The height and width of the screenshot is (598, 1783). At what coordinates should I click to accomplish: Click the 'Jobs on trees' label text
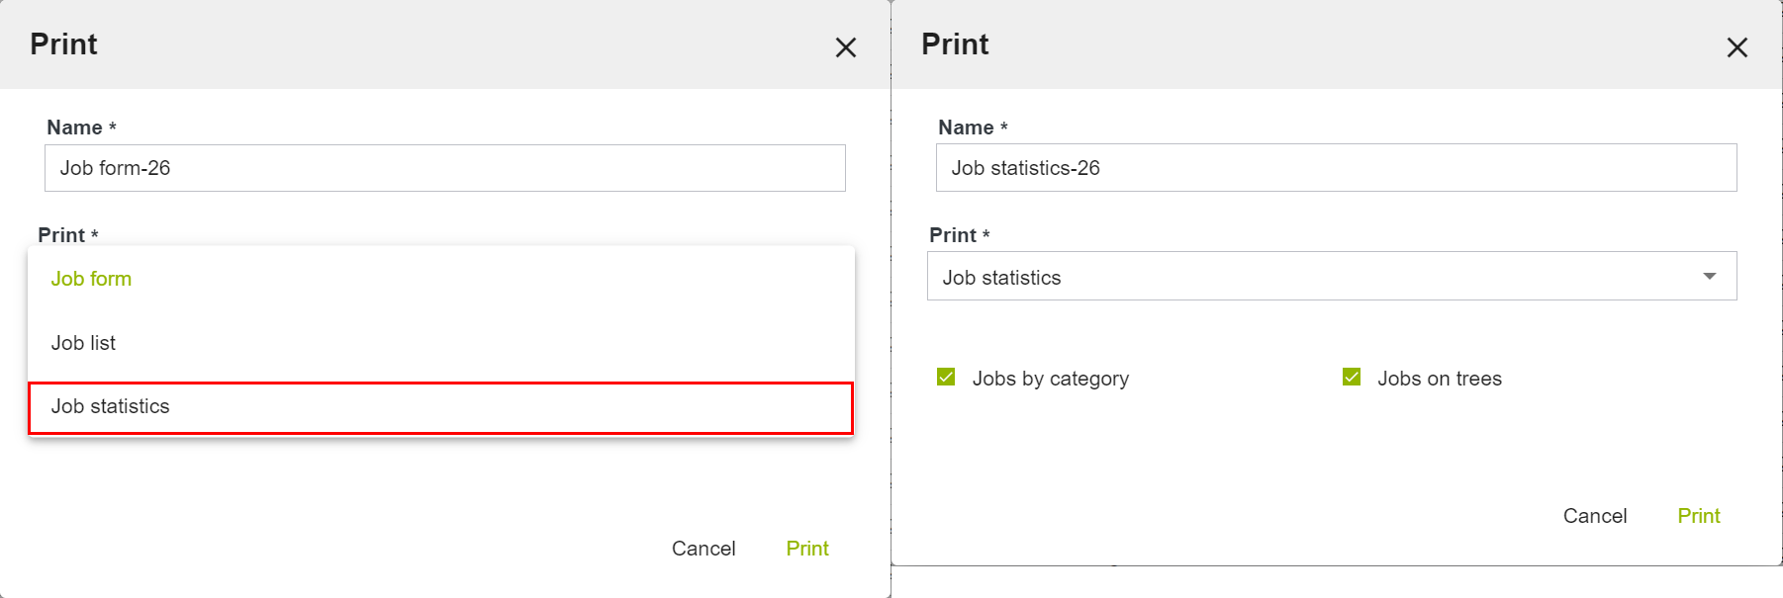point(1439,379)
